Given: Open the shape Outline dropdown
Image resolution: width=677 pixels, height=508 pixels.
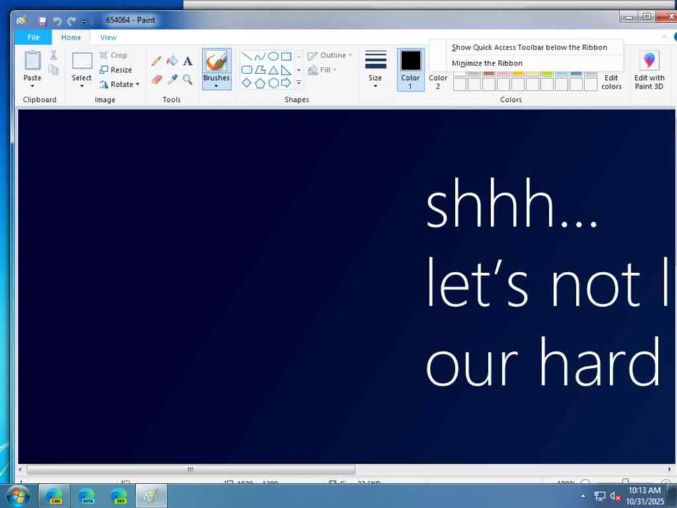Looking at the screenshot, I should [330, 56].
